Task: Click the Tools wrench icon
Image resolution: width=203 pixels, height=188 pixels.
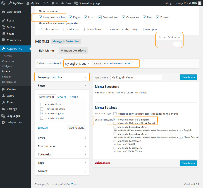Action: 4,102
